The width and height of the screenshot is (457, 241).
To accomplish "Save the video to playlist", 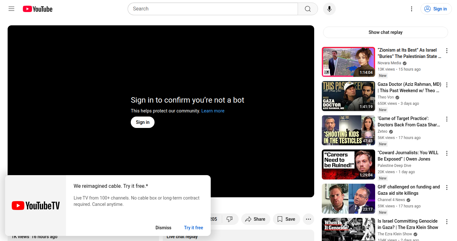I will (x=287, y=219).
